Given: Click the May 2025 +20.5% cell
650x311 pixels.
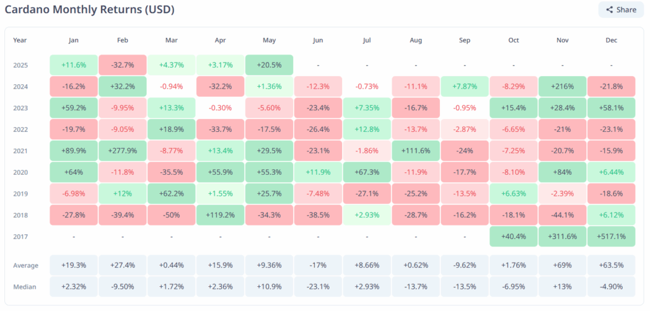Looking at the screenshot, I should click(x=269, y=65).
